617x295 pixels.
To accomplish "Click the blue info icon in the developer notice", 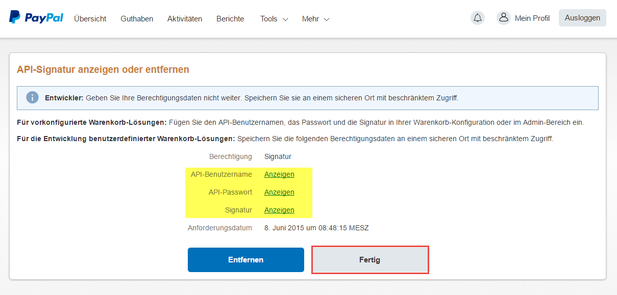I will coord(32,97).
